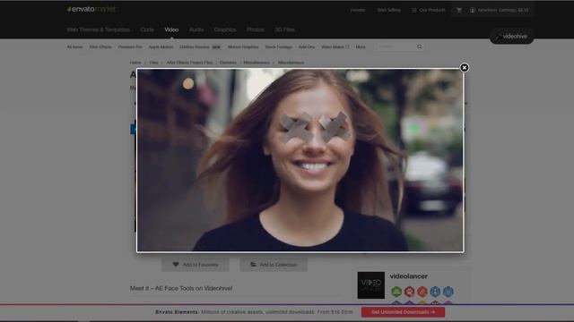Click the Get Unlimited Downloads button

point(403,312)
